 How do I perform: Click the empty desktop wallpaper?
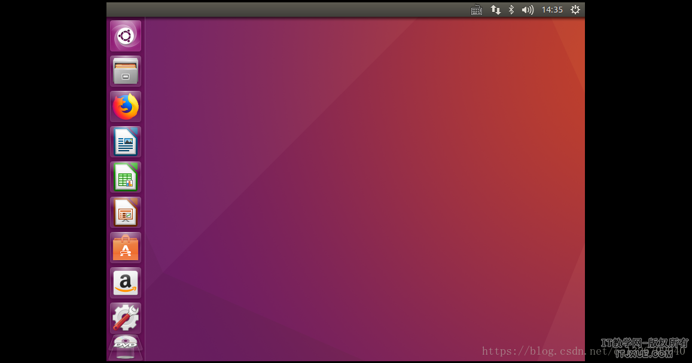359,179
